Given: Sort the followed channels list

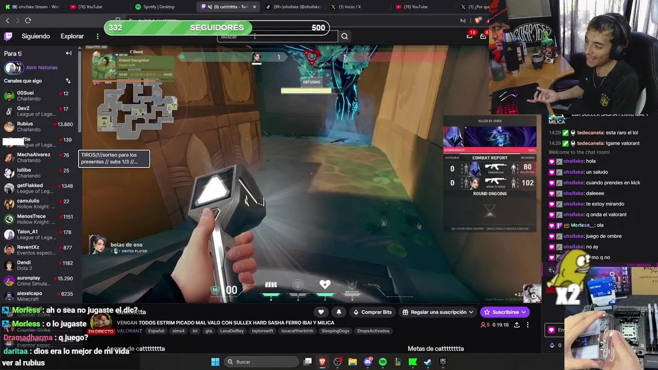Looking at the screenshot, I should tap(68, 81).
